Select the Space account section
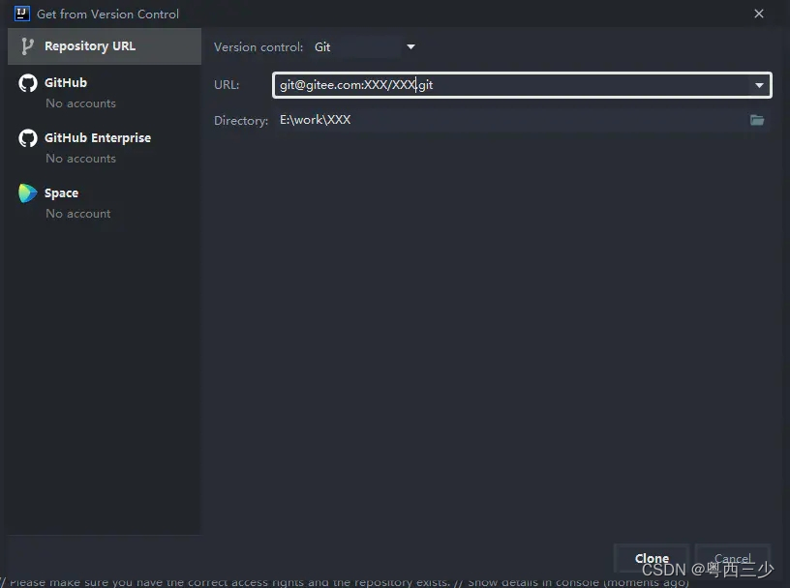The height and width of the screenshot is (588, 790). (105, 202)
